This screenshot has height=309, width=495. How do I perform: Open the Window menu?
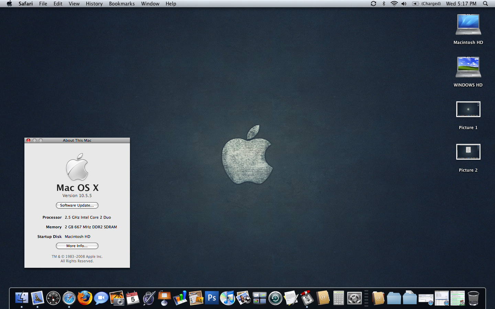point(150,4)
